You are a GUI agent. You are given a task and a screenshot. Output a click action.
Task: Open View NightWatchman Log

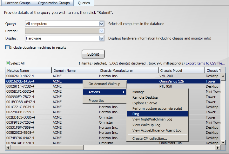click(x=152, y=119)
